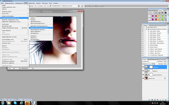
Task: Enable Образец всех слоев checkbox
Action: pyautogui.click(x=61, y=6)
